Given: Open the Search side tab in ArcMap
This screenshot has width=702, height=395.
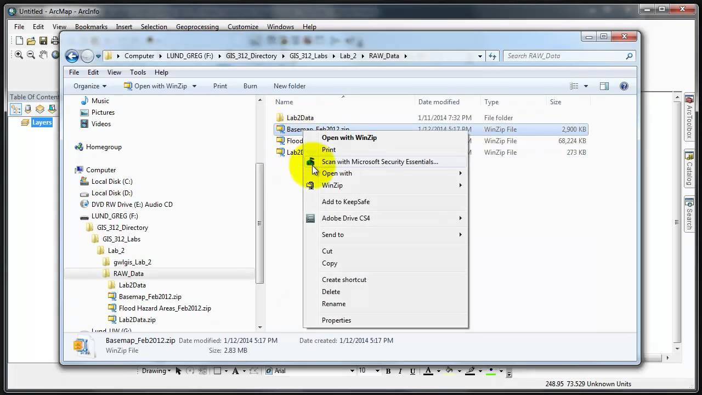Looking at the screenshot, I should 689,215.
